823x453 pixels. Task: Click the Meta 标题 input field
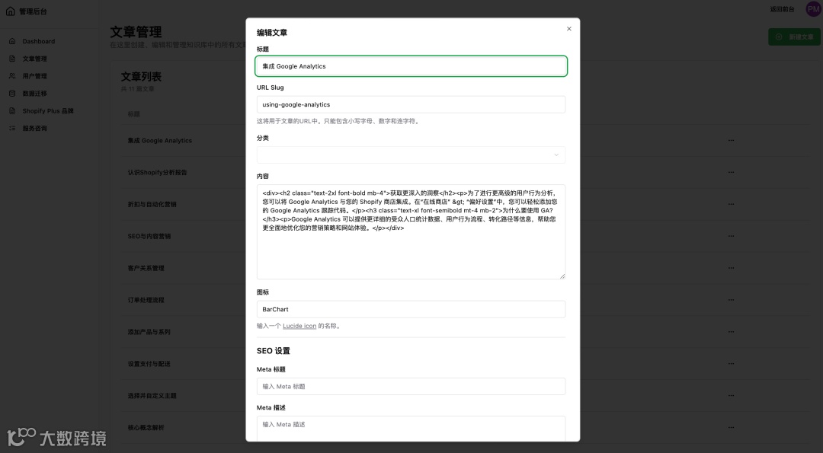point(411,387)
